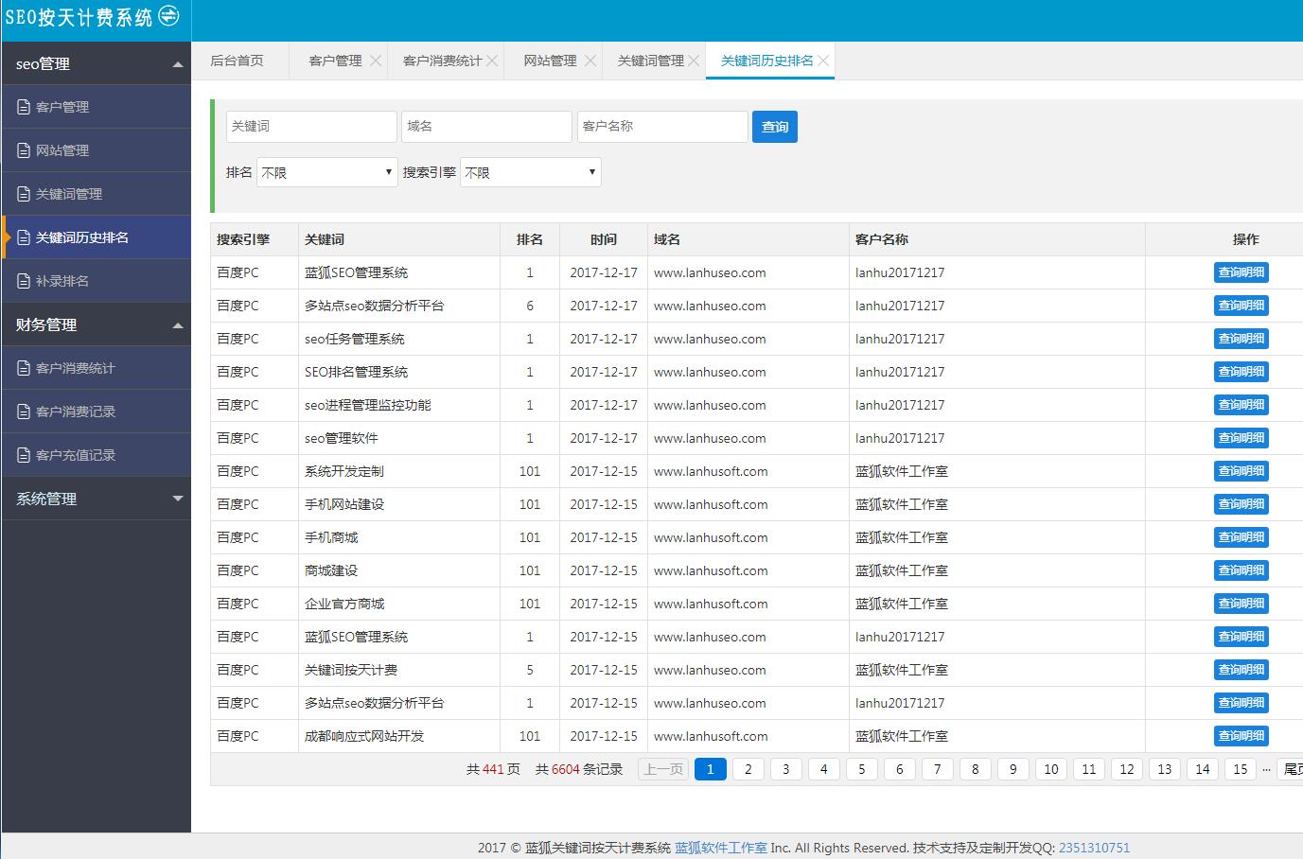Click the document icon beside 客户消费记录

24,412
